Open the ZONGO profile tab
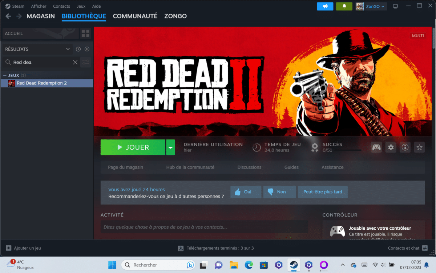Screen dimensions: 436x273 [x=175, y=16]
